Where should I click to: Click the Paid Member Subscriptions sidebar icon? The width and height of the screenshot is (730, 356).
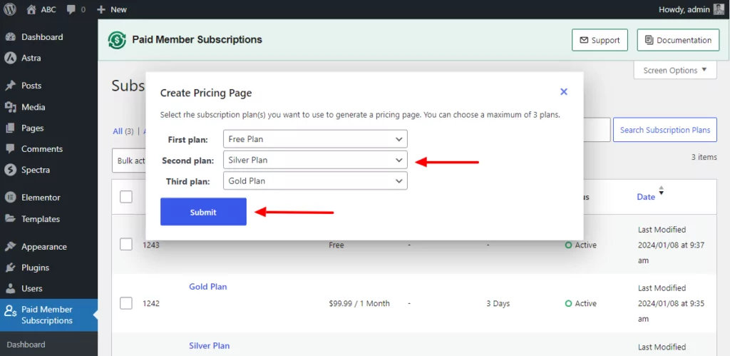pos(10,311)
